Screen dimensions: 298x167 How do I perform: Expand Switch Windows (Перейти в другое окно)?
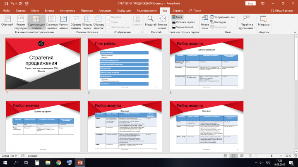247,22
